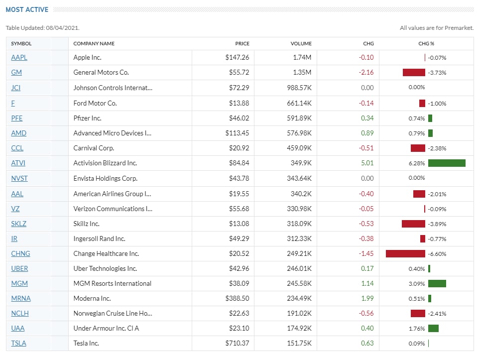Click the Carnival Corp. price $20.92

[239, 148]
